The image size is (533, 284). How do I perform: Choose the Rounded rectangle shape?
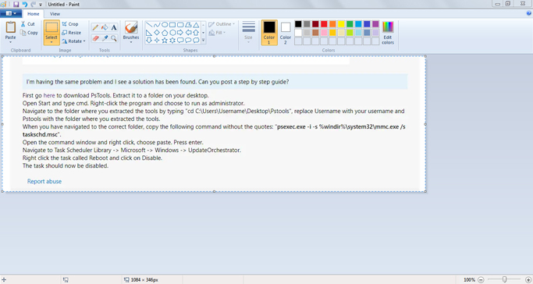[180, 25]
